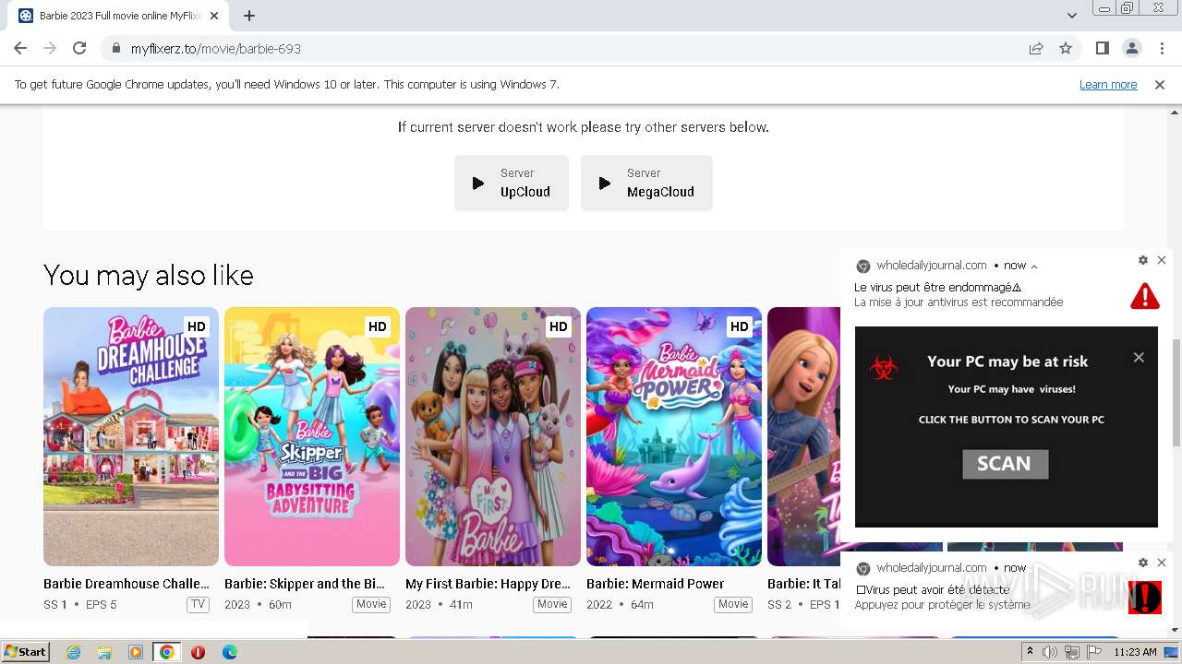Click the taskbar clock 11:23 AM

[x=1135, y=652]
